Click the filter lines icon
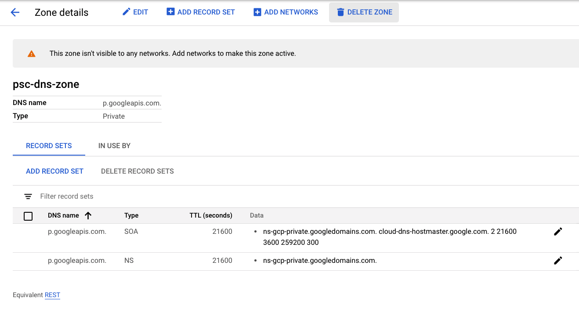Viewport: 579px width, 309px height. [x=28, y=196]
